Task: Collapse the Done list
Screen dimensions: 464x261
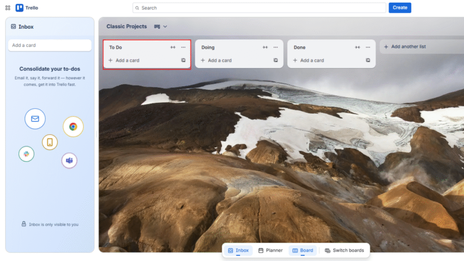Action: pyautogui.click(x=358, y=47)
